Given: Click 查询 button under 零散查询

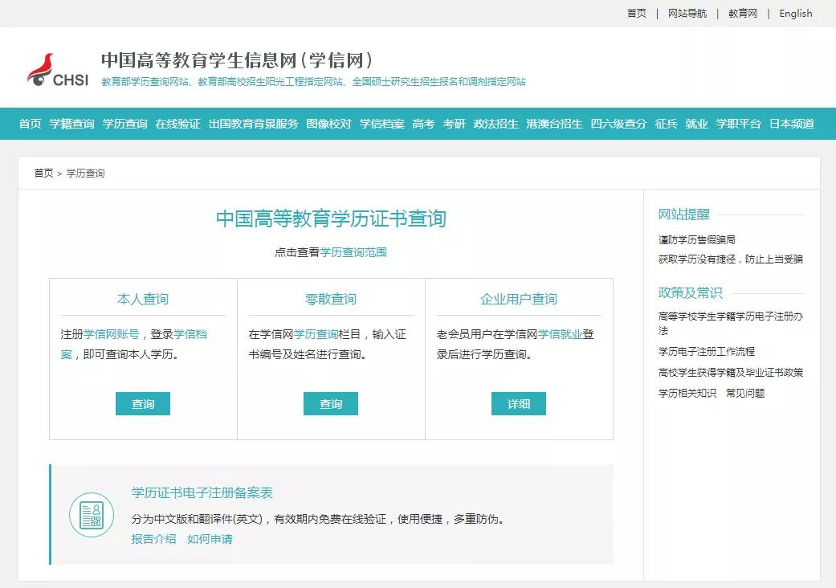Looking at the screenshot, I should pos(331,403).
